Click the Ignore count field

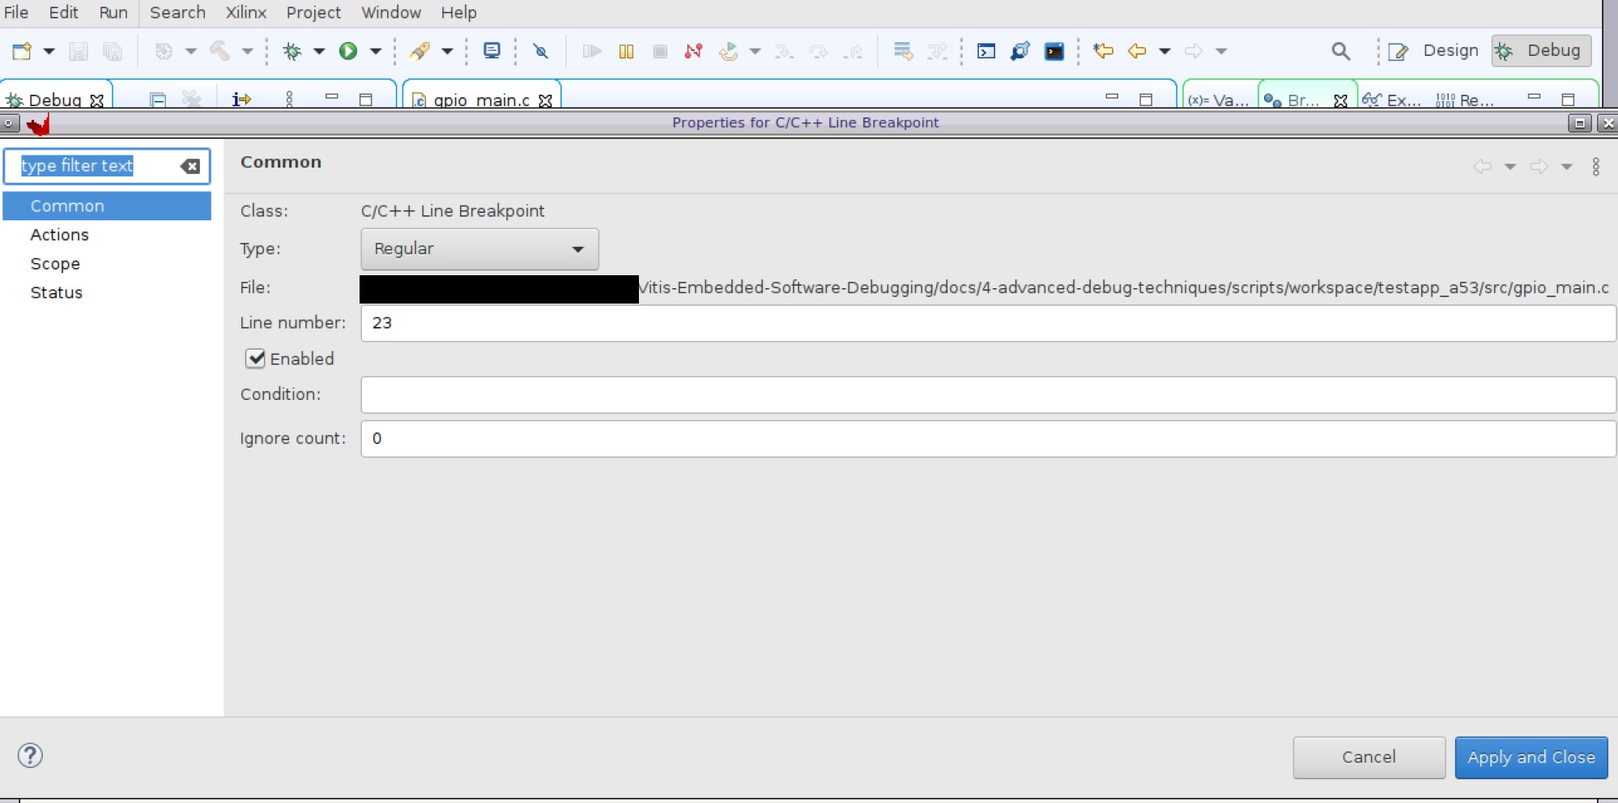[x=988, y=439]
